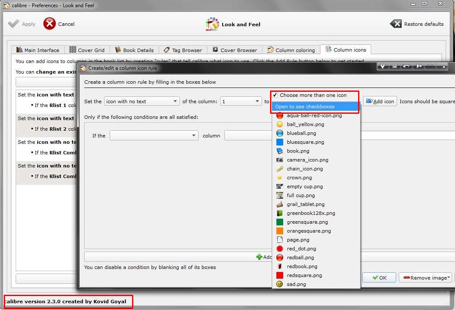Open the 'icon with no text' dropdown

click(x=142, y=102)
